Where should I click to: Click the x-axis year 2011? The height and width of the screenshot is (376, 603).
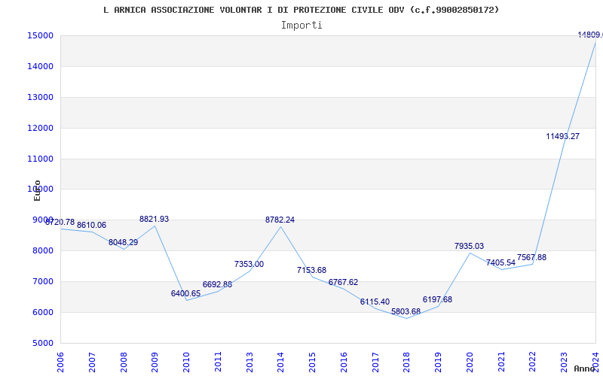[218, 362]
